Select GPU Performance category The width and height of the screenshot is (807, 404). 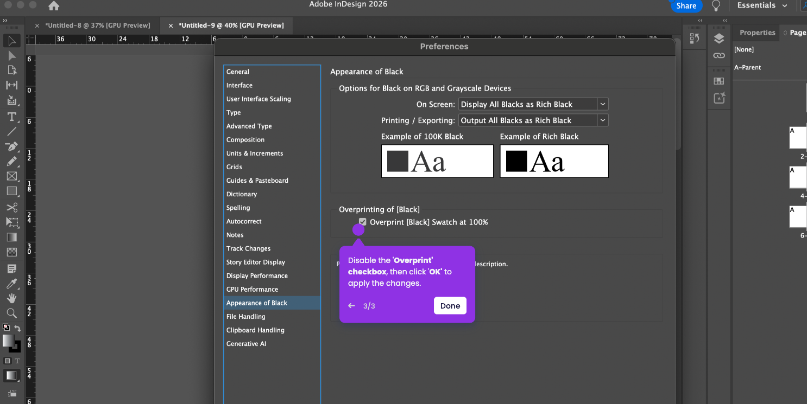[272, 289]
